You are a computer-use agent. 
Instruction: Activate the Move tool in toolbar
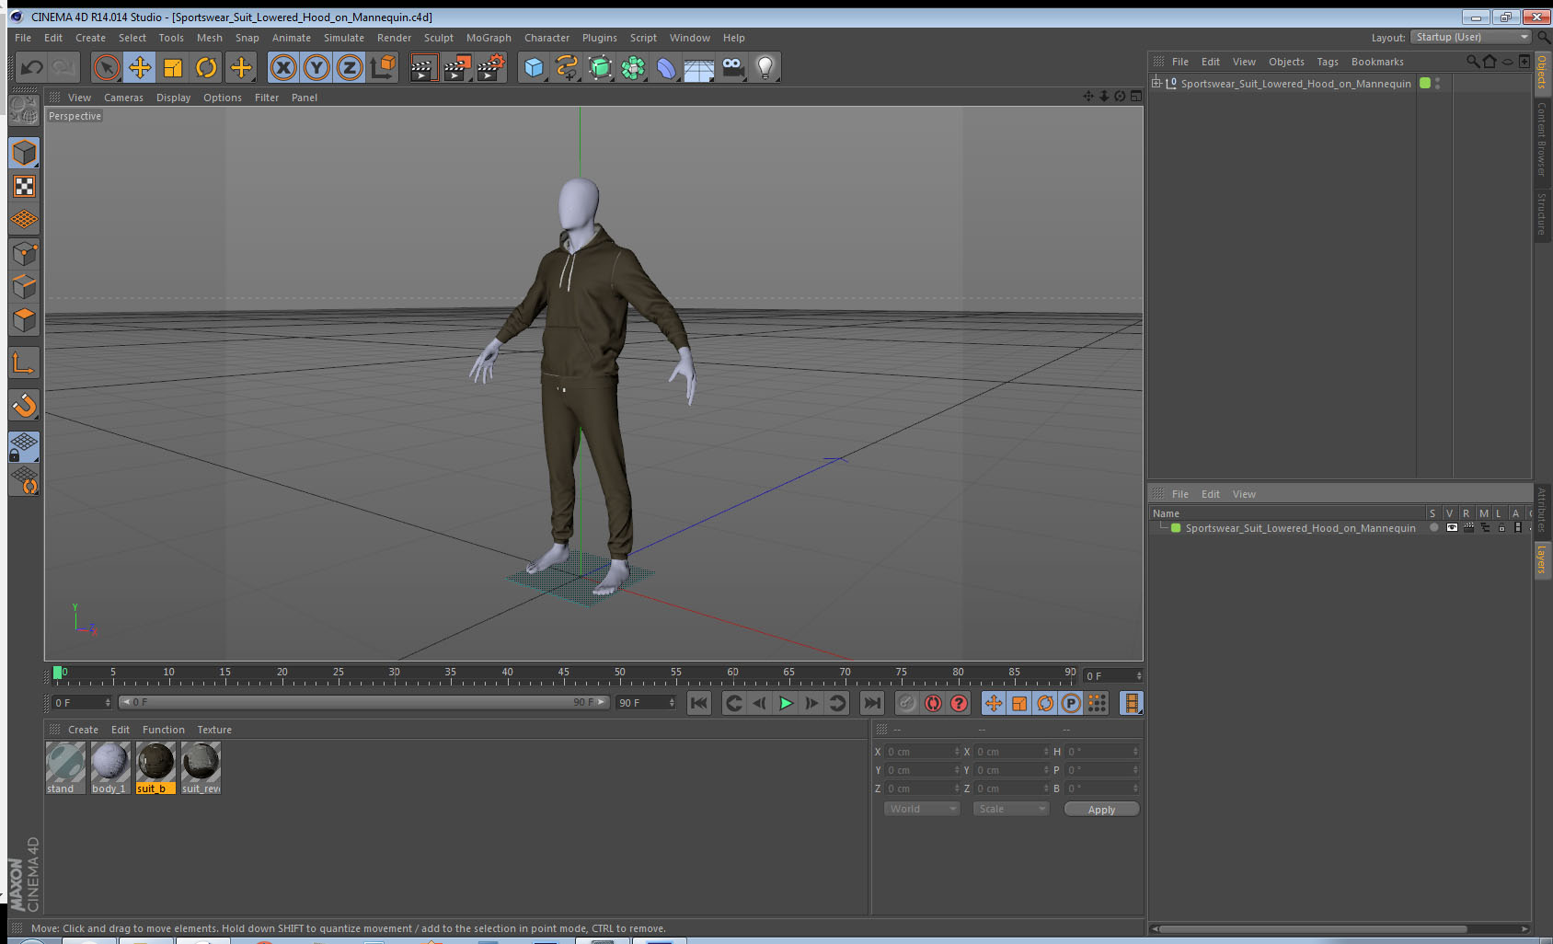140,67
